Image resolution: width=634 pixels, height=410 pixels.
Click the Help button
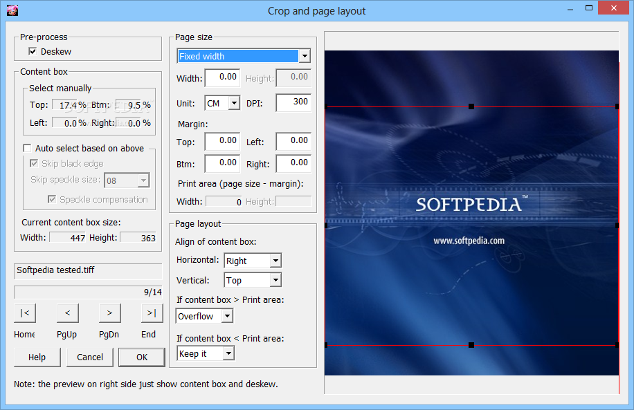pyautogui.click(x=37, y=357)
